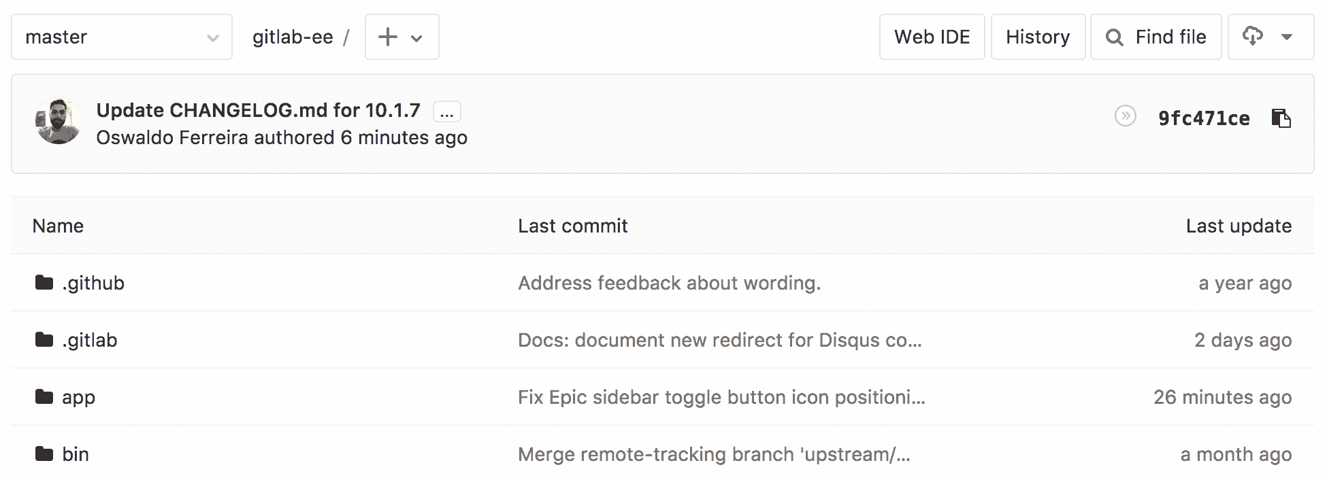This screenshot has height=480, width=1327.
Task: Click the bin folder icon
Action: [x=44, y=453]
